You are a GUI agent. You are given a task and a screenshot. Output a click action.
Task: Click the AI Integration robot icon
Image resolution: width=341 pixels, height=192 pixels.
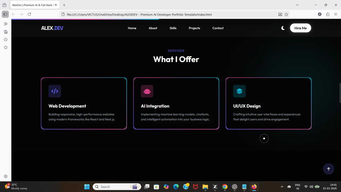click(x=147, y=91)
